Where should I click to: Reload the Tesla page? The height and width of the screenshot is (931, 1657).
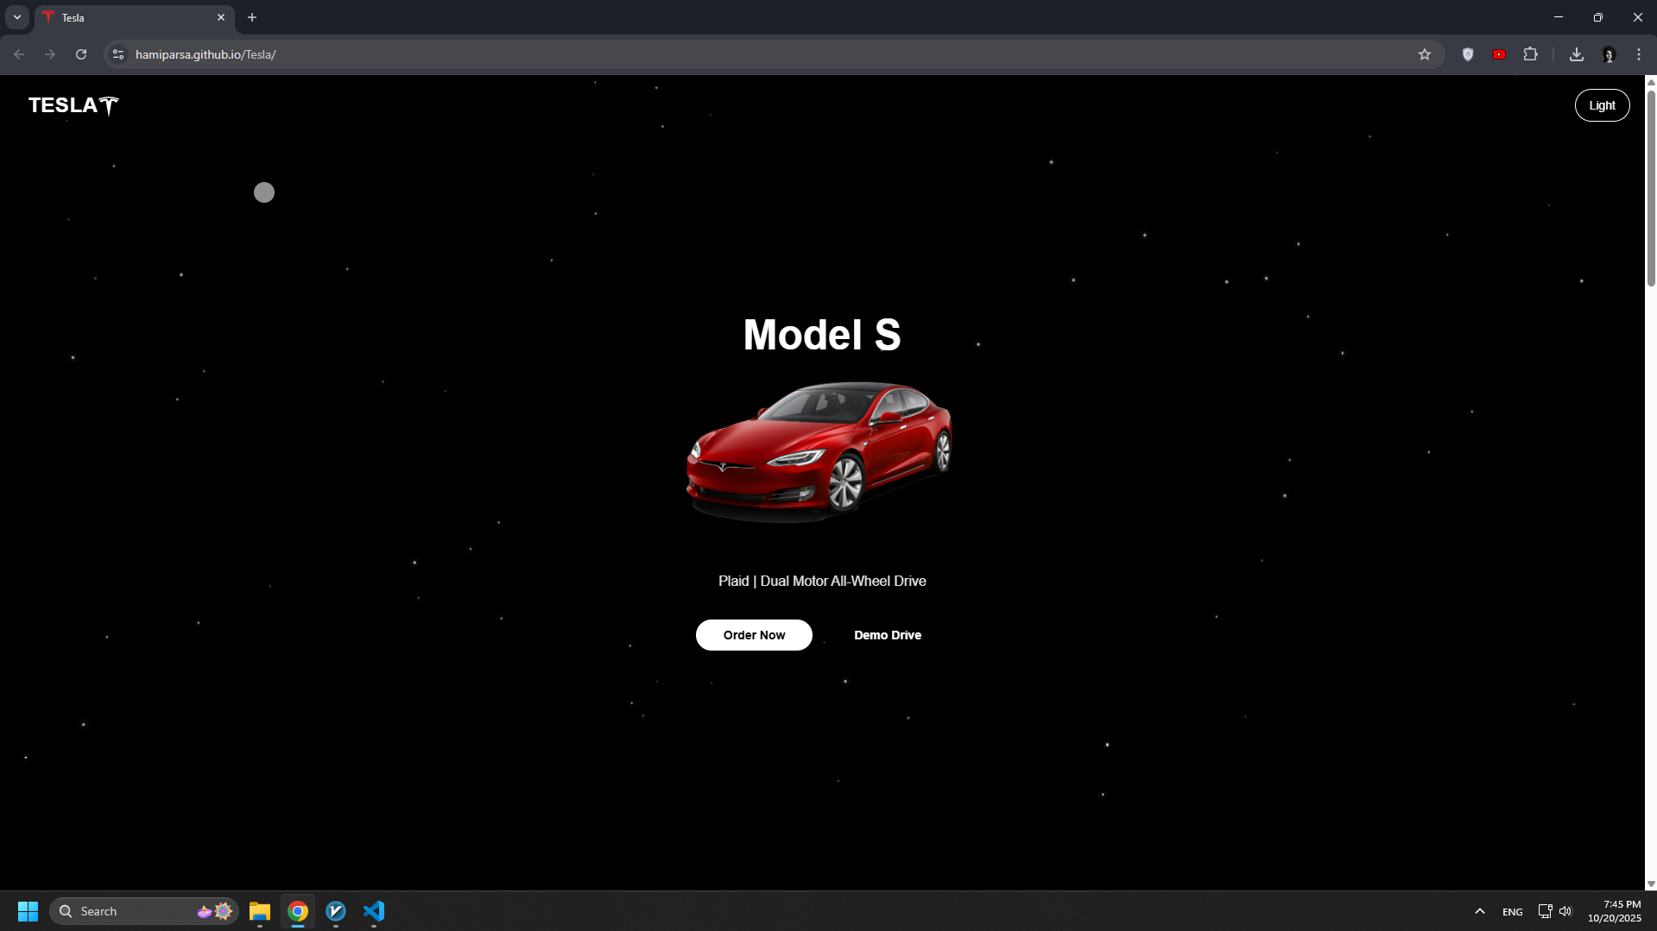click(x=81, y=54)
